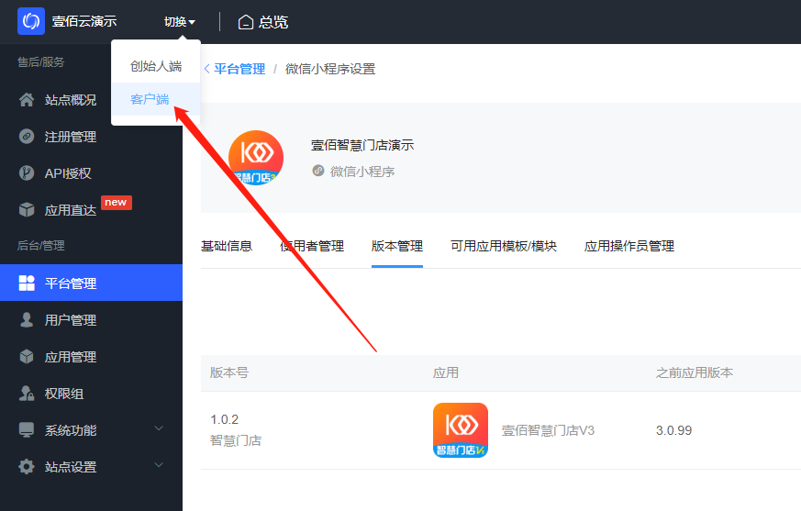Click the 站点设置 gear icon
Screen dimensions: 801x511
click(x=27, y=467)
